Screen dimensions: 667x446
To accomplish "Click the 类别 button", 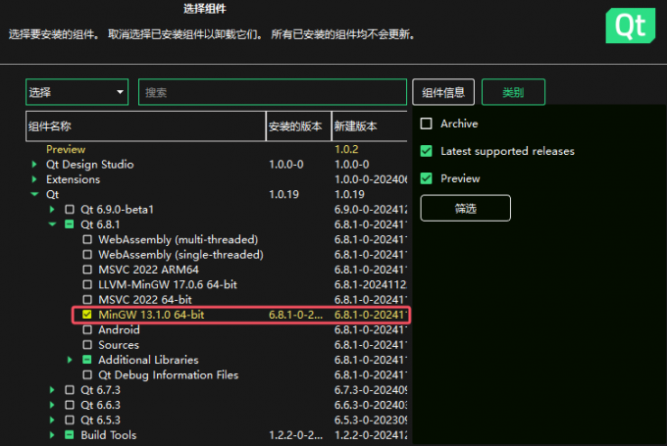I will (x=513, y=92).
